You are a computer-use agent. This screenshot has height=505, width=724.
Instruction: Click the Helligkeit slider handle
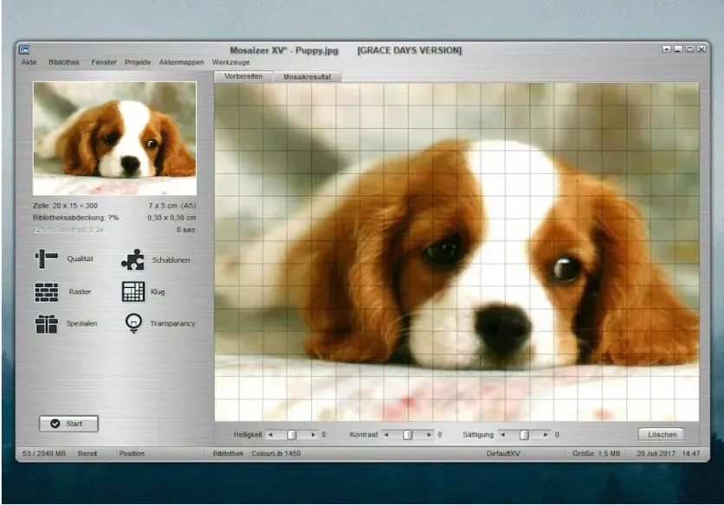(292, 435)
